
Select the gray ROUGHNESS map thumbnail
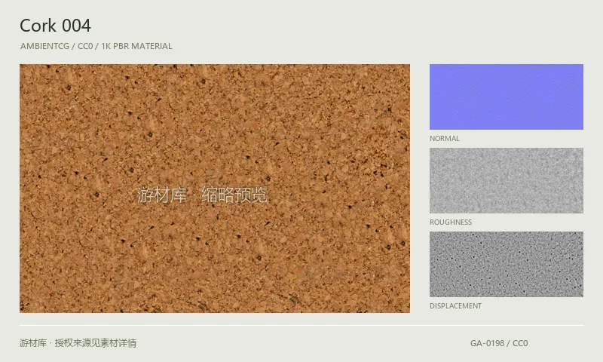[506, 180]
